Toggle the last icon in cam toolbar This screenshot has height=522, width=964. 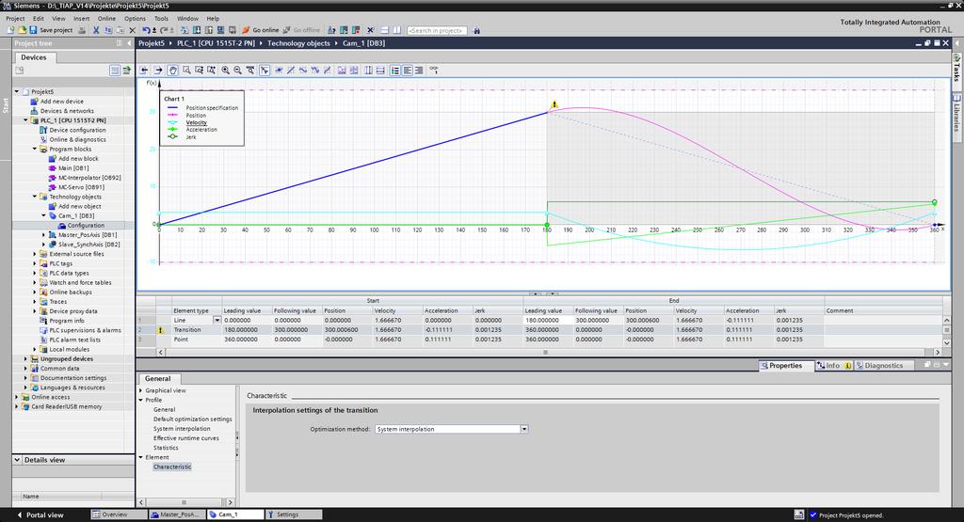coord(433,70)
